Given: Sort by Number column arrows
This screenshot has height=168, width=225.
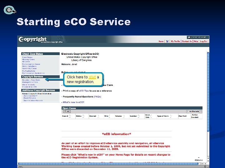Looking at the screenshot, I should pyautogui.click(x=138, y=116).
